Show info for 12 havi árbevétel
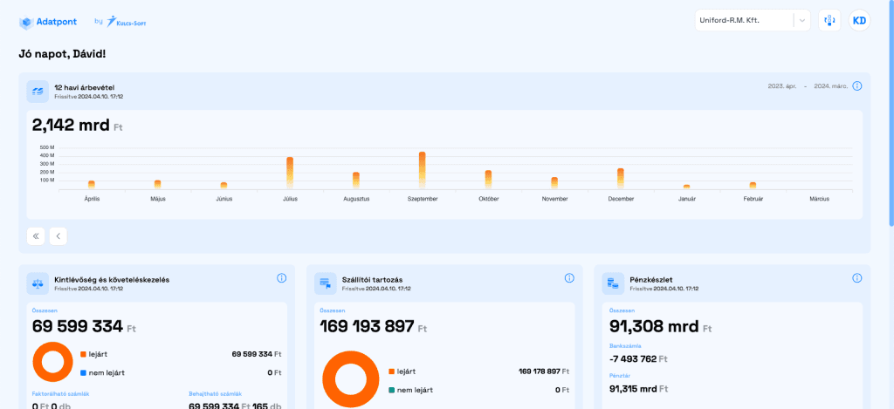 (x=856, y=86)
